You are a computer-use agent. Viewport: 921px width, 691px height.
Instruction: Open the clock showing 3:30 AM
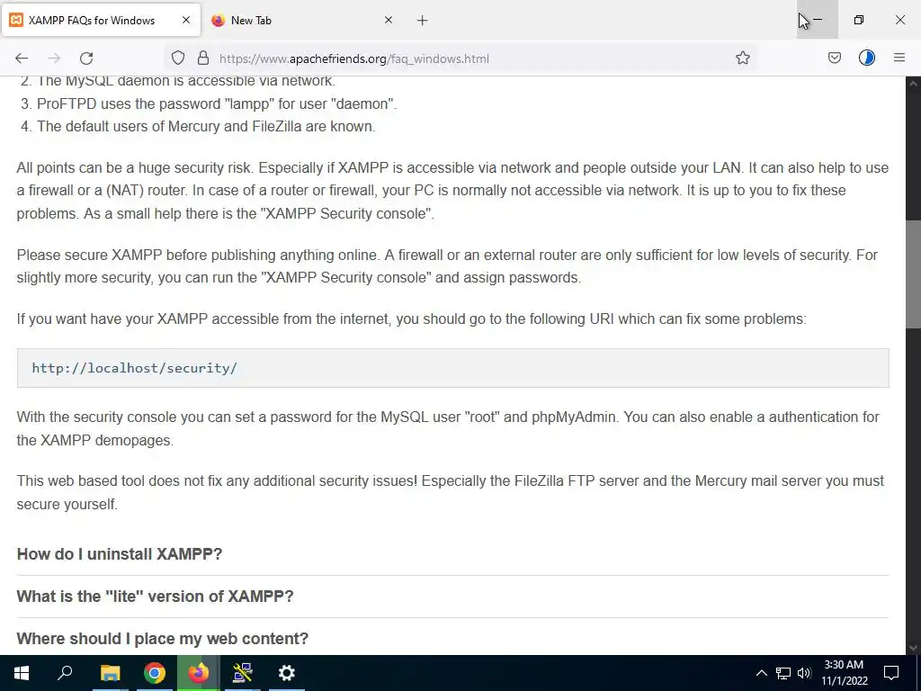tap(844, 673)
